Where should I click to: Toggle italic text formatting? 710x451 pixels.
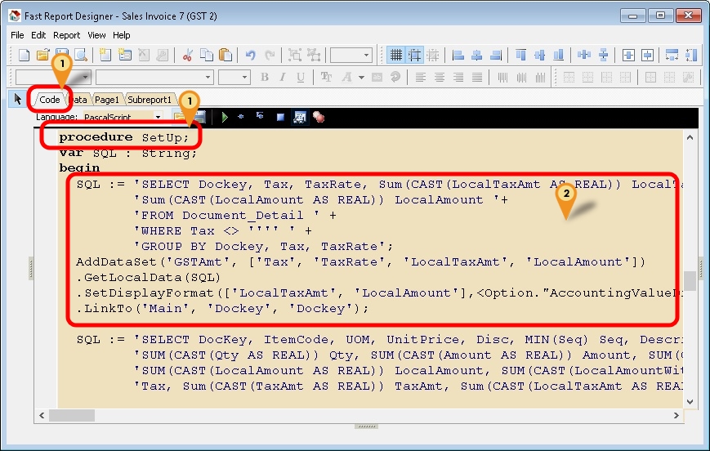click(283, 77)
